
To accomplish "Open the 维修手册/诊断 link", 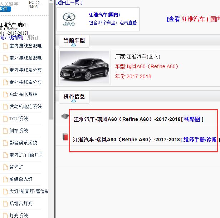I will pos(200,140).
